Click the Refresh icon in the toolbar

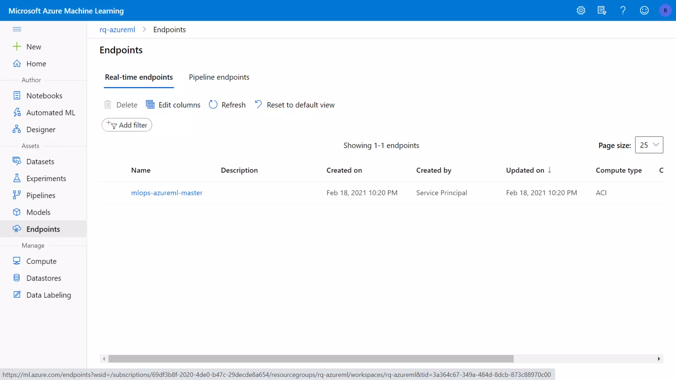(213, 105)
